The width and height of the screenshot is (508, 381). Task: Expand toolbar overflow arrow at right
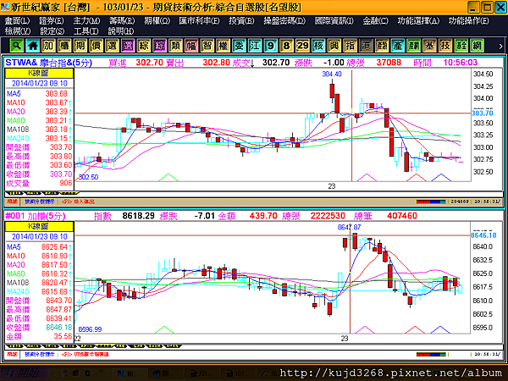[x=500, y=47]
